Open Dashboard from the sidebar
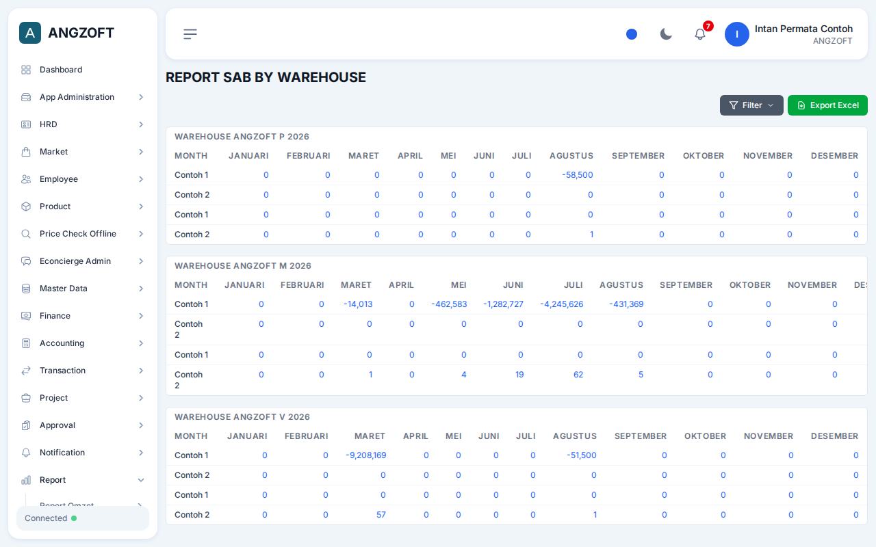This screenshot has height=547, width=876. pos(83,70)
